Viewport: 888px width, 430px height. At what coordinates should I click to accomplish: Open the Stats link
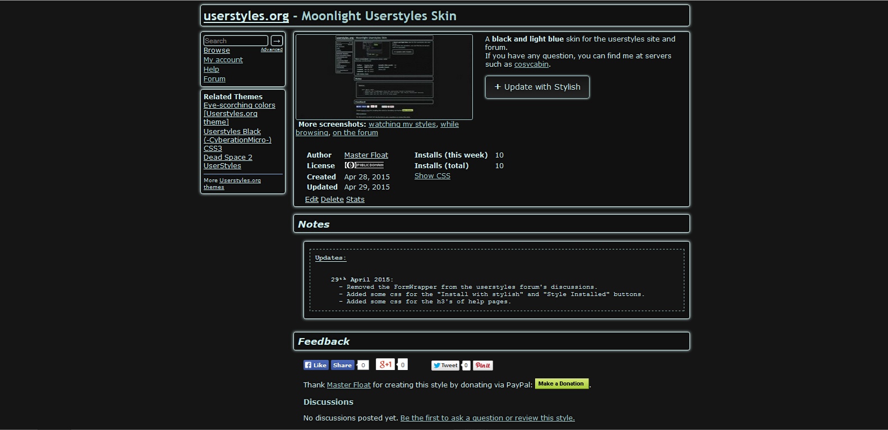[355, 200]
